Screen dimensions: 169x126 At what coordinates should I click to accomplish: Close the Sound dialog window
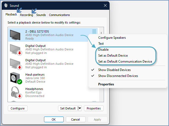(x=105, y=5)
